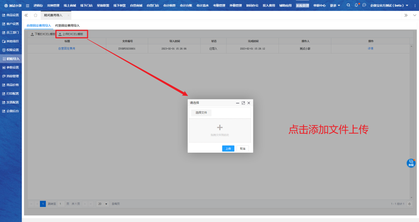Click 选择文件 button in the dialog

pyautogui.click(x=201, y=113)
